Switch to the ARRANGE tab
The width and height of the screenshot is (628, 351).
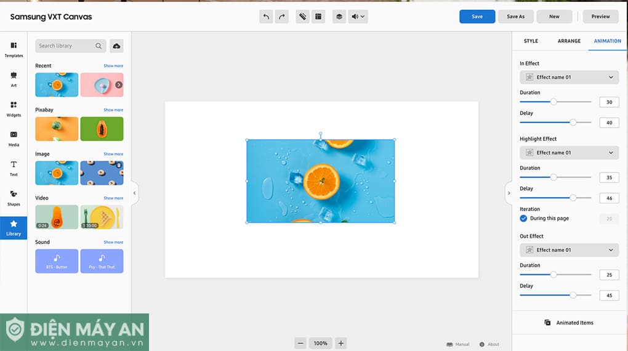[569, 41]
